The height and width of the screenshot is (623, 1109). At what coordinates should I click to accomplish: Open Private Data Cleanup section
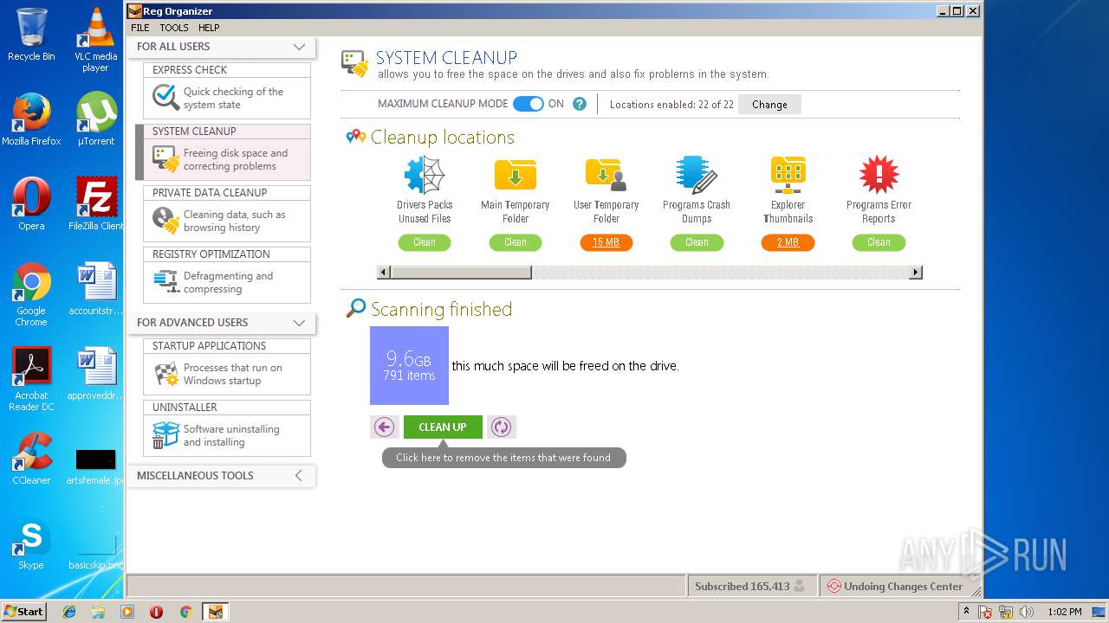pyautogui.click(x=226, y=213)
